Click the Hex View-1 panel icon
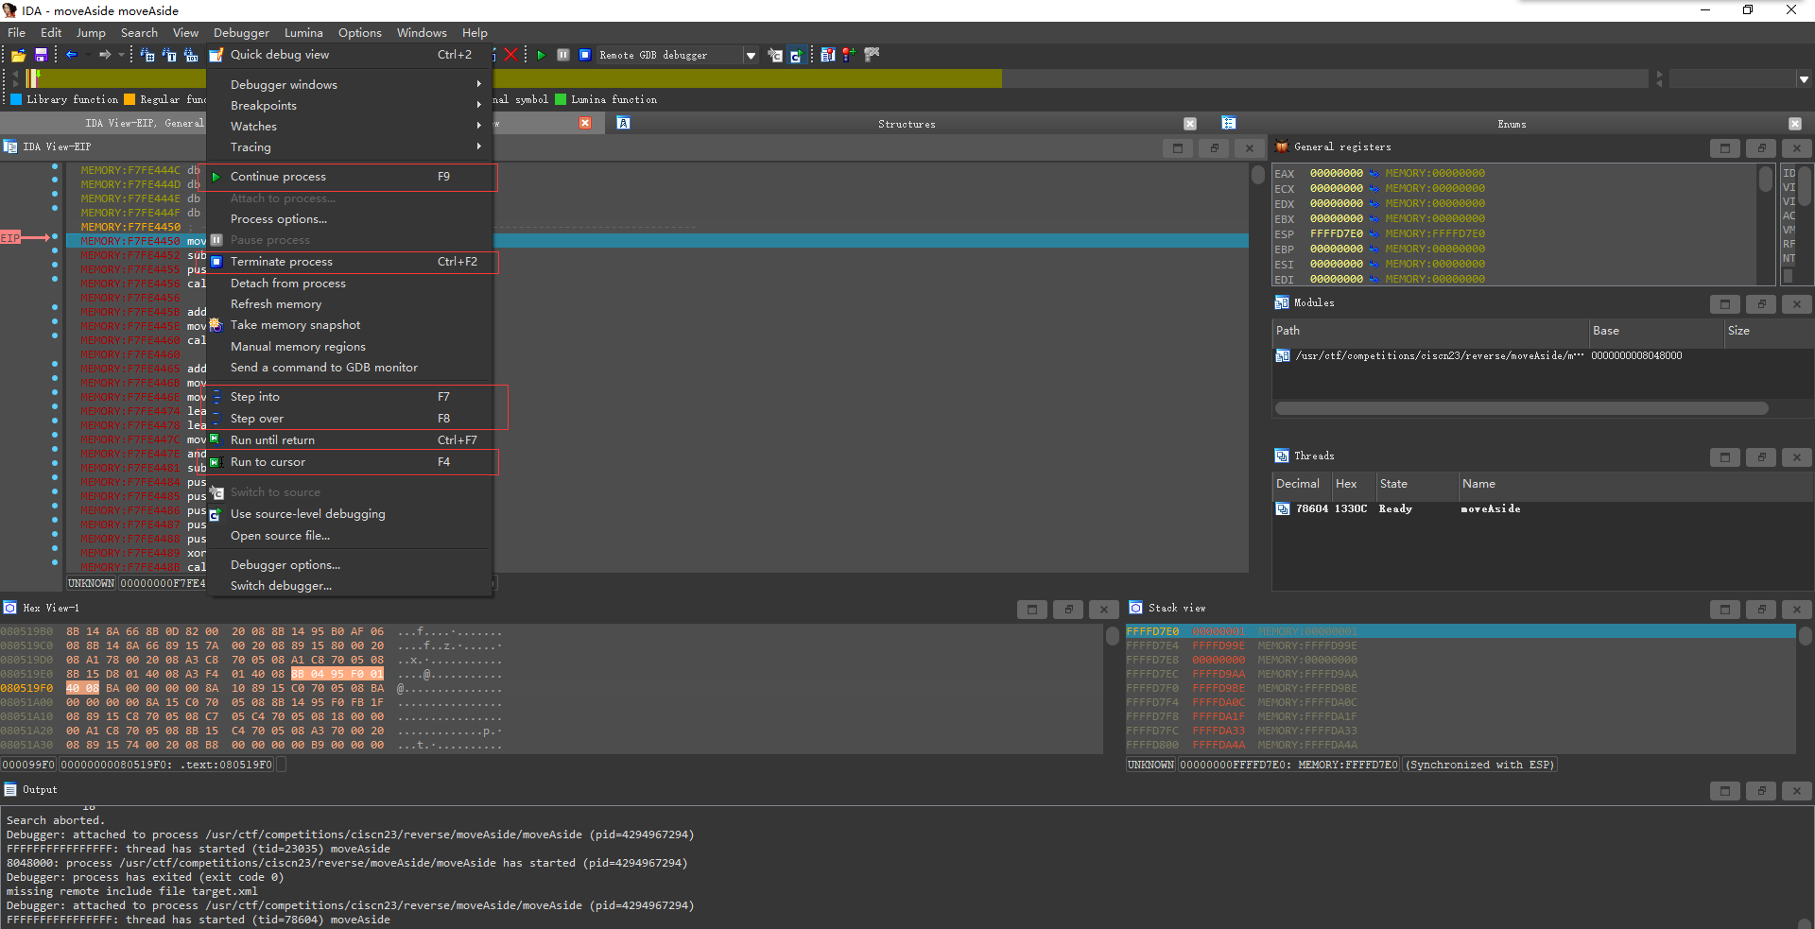The width and height of the screenshot is (1815, 929). pos(10,608)
